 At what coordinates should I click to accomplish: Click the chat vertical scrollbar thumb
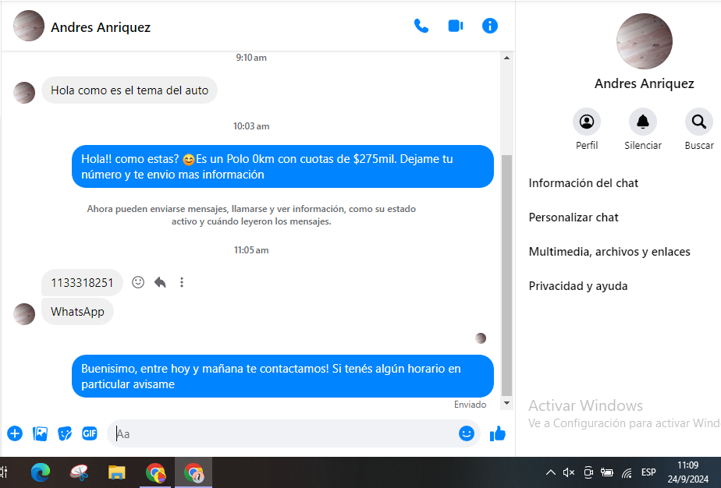[x=506, y=274]
